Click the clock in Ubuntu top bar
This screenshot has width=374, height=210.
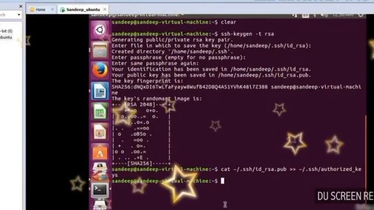coord(343,15)
